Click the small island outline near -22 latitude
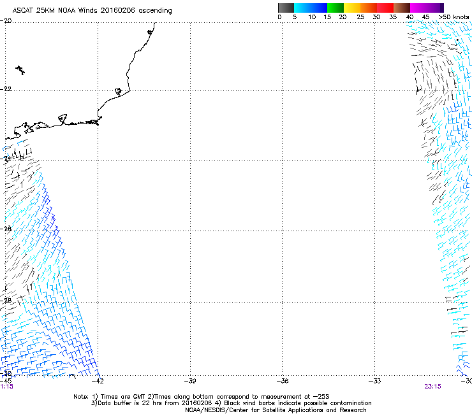Screen dimensions: 472x414 click(119, 91)
